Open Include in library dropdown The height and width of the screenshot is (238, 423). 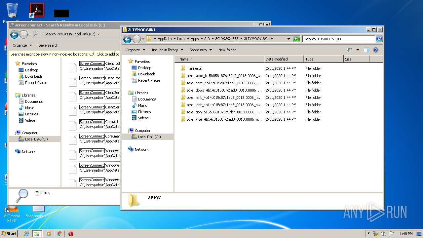[167, 50]
